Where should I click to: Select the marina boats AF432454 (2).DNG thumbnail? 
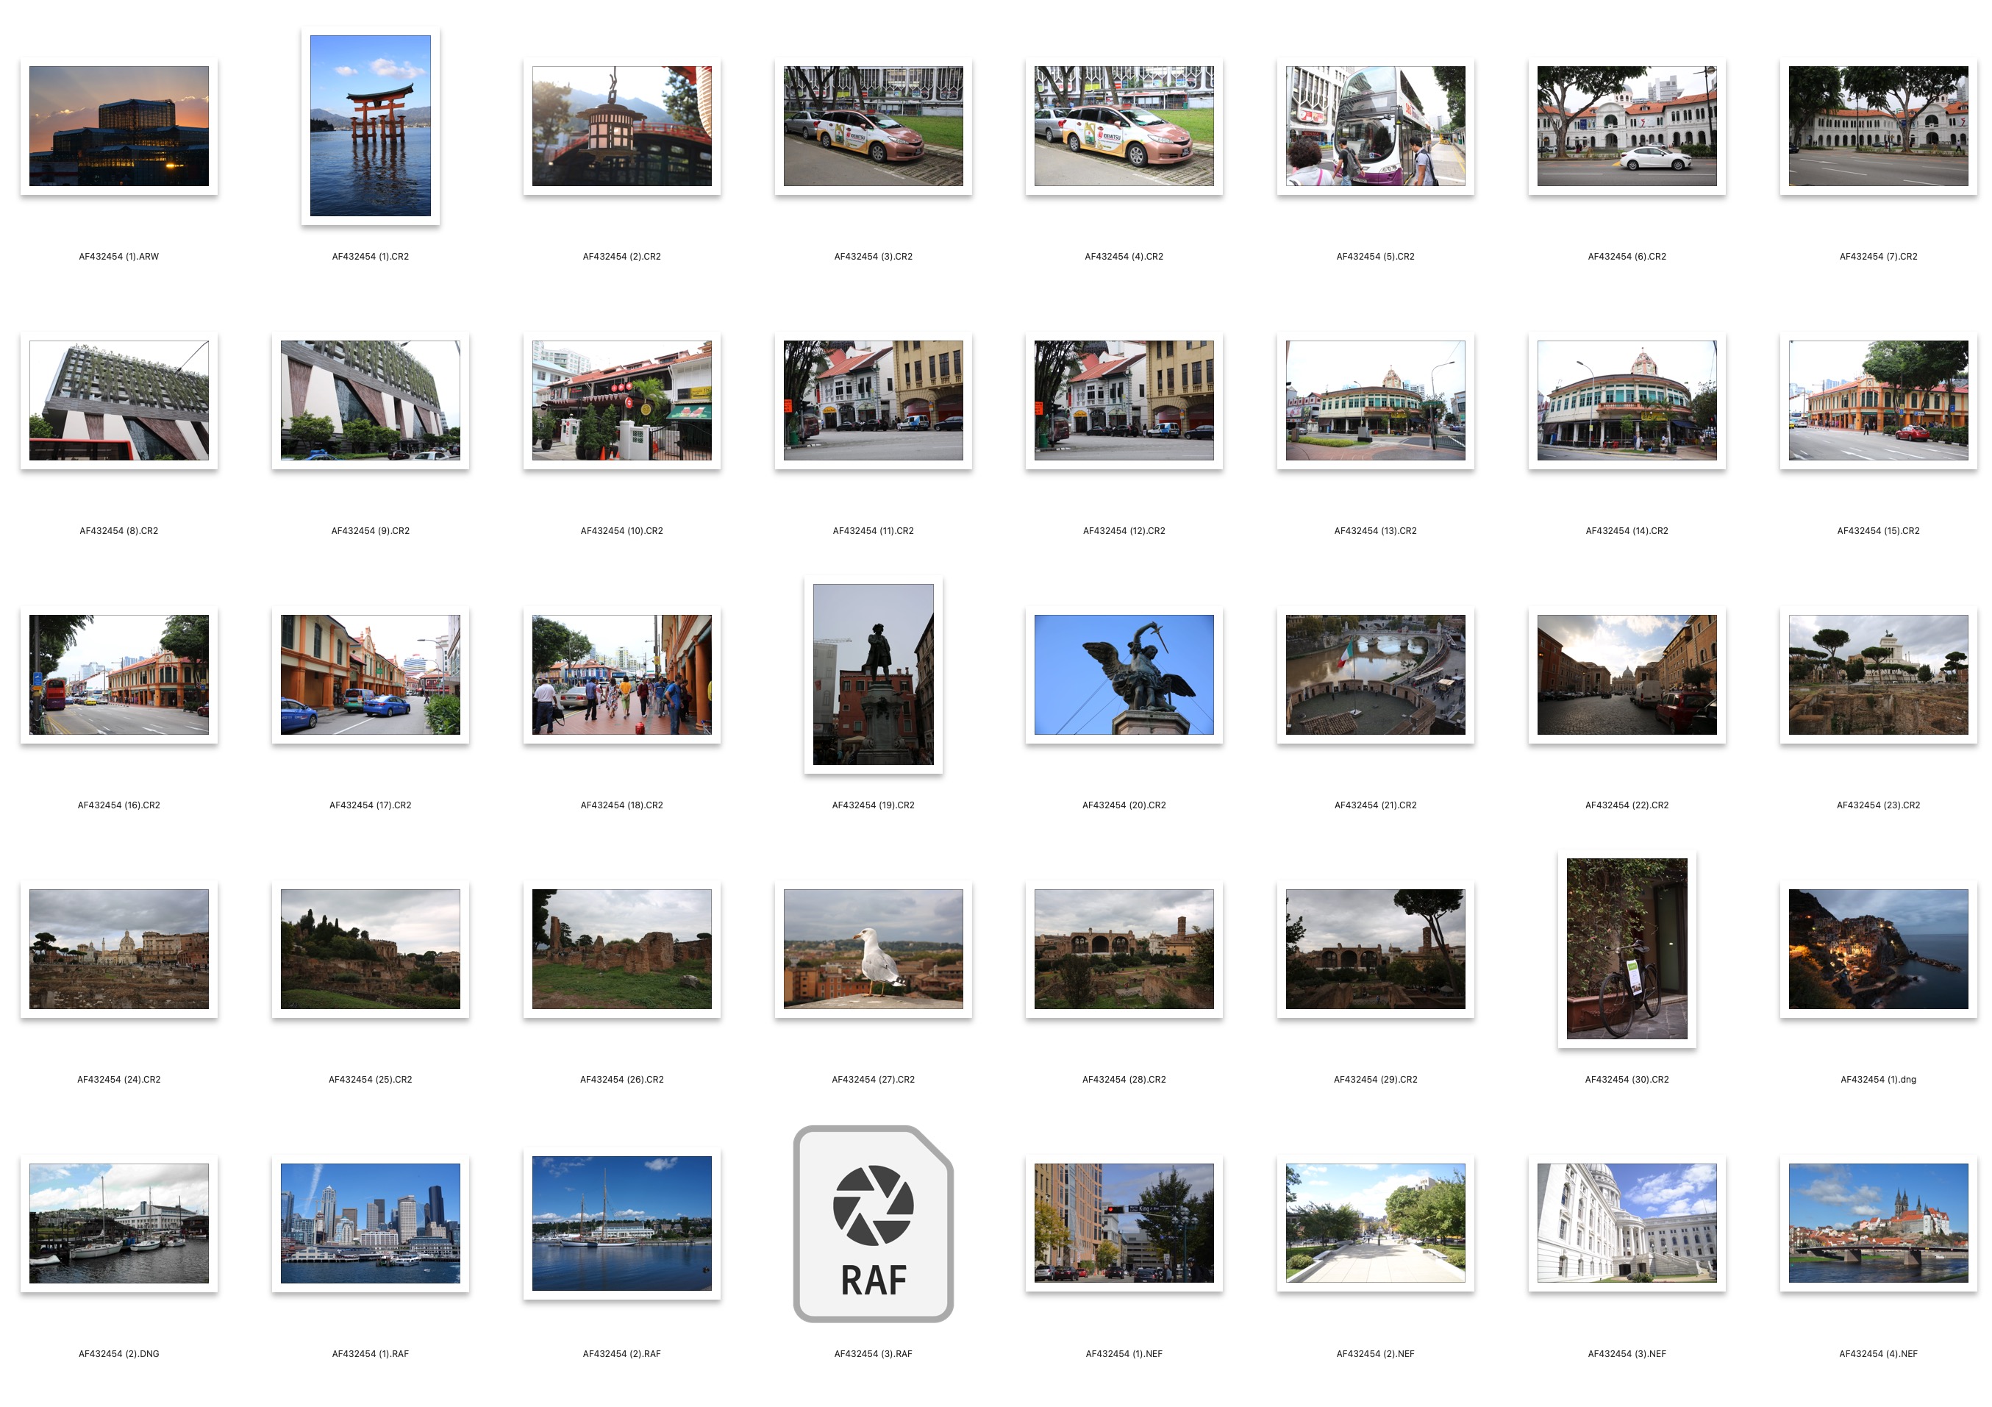(x=119, y=1223)
